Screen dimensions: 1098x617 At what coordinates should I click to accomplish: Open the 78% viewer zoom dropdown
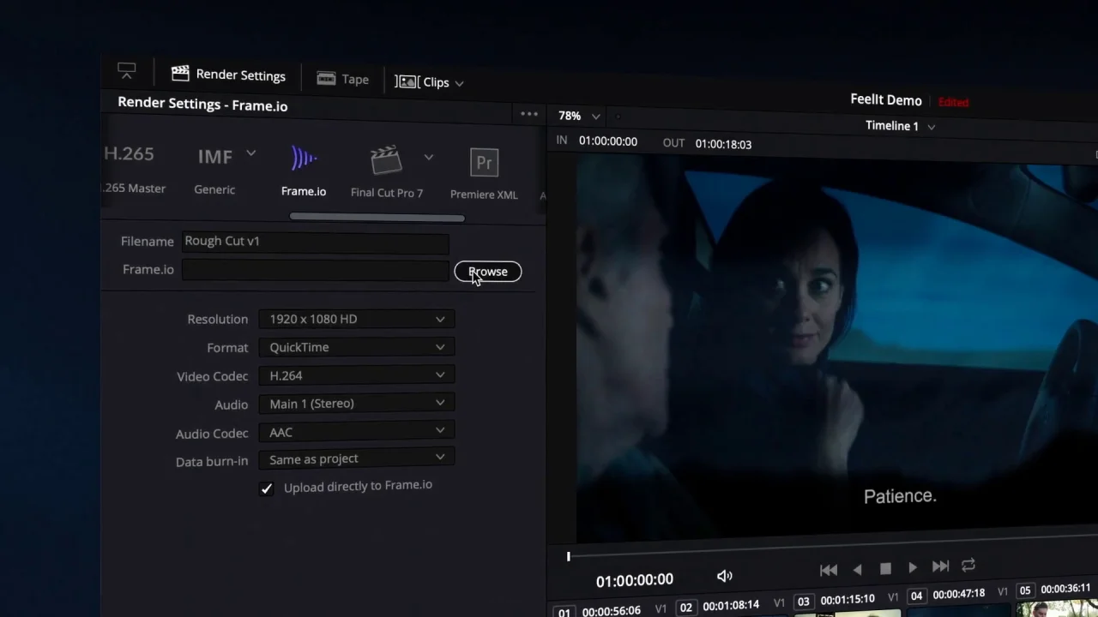tap(579, 116)
